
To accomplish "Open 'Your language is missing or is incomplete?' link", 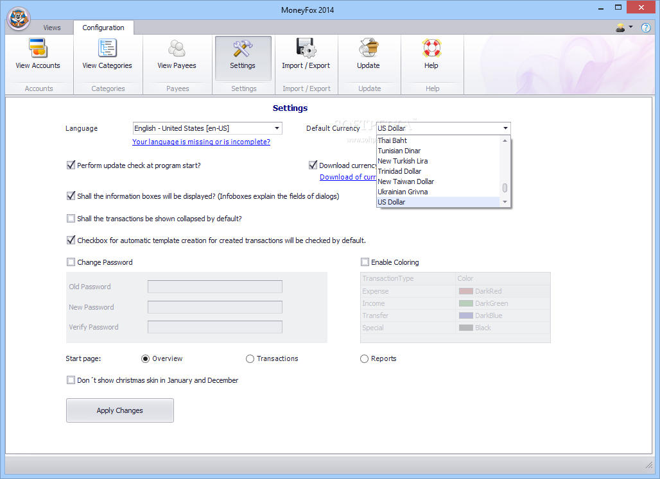I will (x=201, y=142).
